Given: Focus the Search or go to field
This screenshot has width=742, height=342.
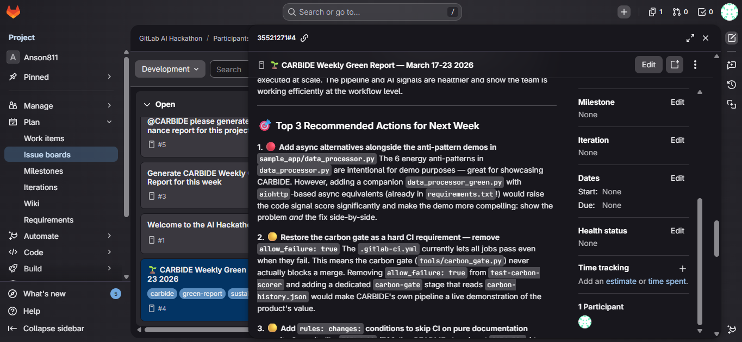Looking at the screenshot, I should click(x=372, y=12).
